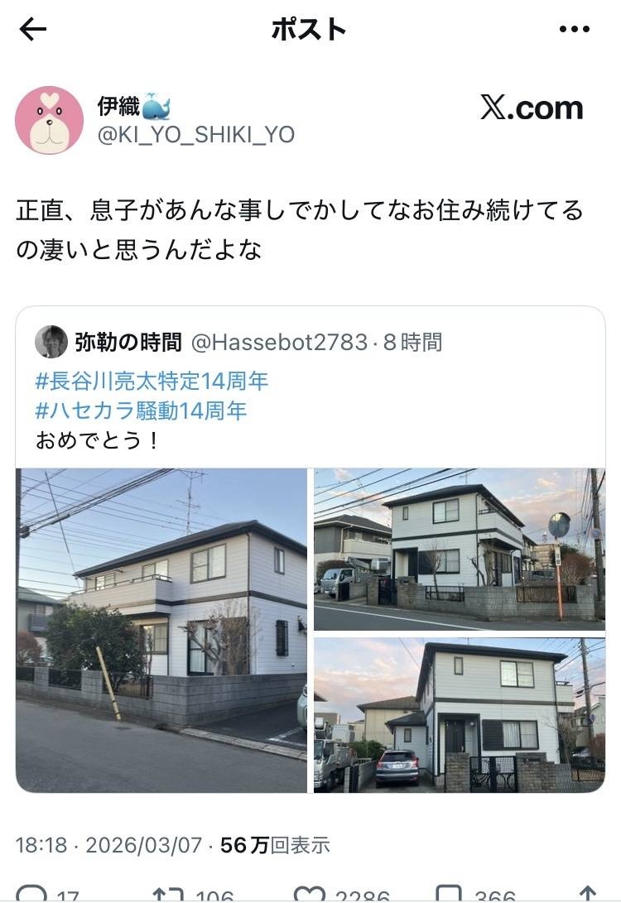Viewport: 621px width, 903px height.
Task: Open @Hassebot2783 quoted account
Action: (279, 342)
